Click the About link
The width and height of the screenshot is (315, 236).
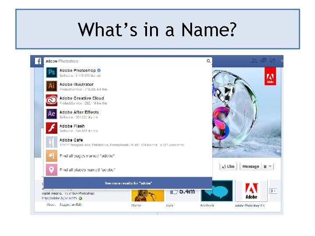[x=51, y=205]
